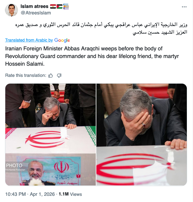Screen dimensions: 193x202
Task: Click the Rate this translation label
Action: [x=26, y=75]
